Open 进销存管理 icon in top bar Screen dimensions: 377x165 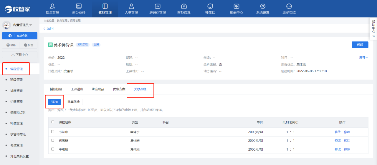158,6
